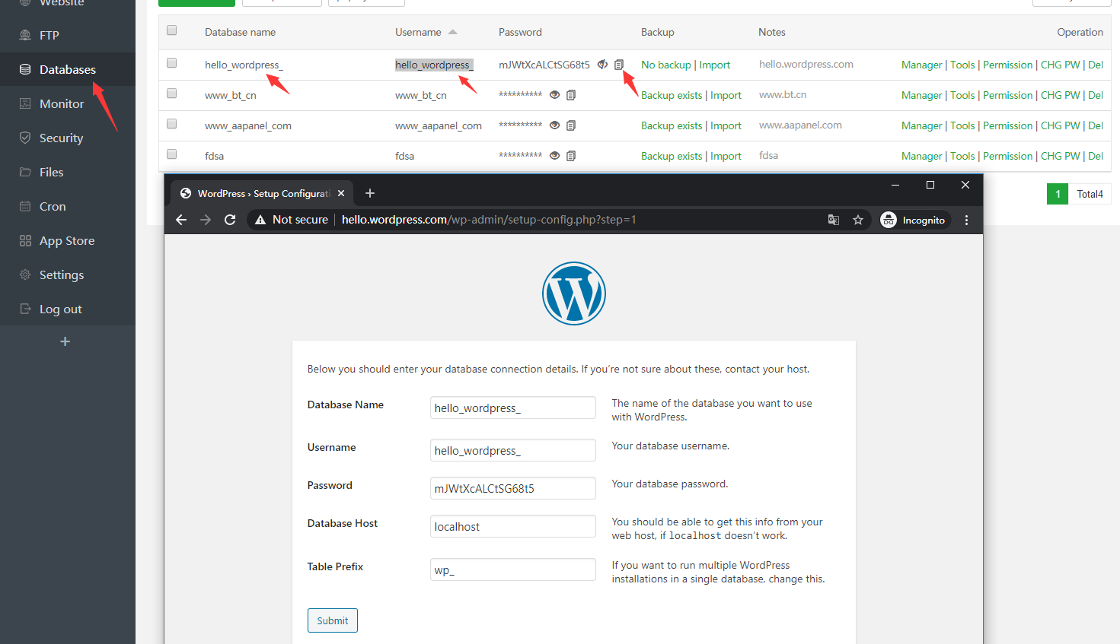Open the Security panel
Screen dimensions: 1120x644
[x=61, y=138]
